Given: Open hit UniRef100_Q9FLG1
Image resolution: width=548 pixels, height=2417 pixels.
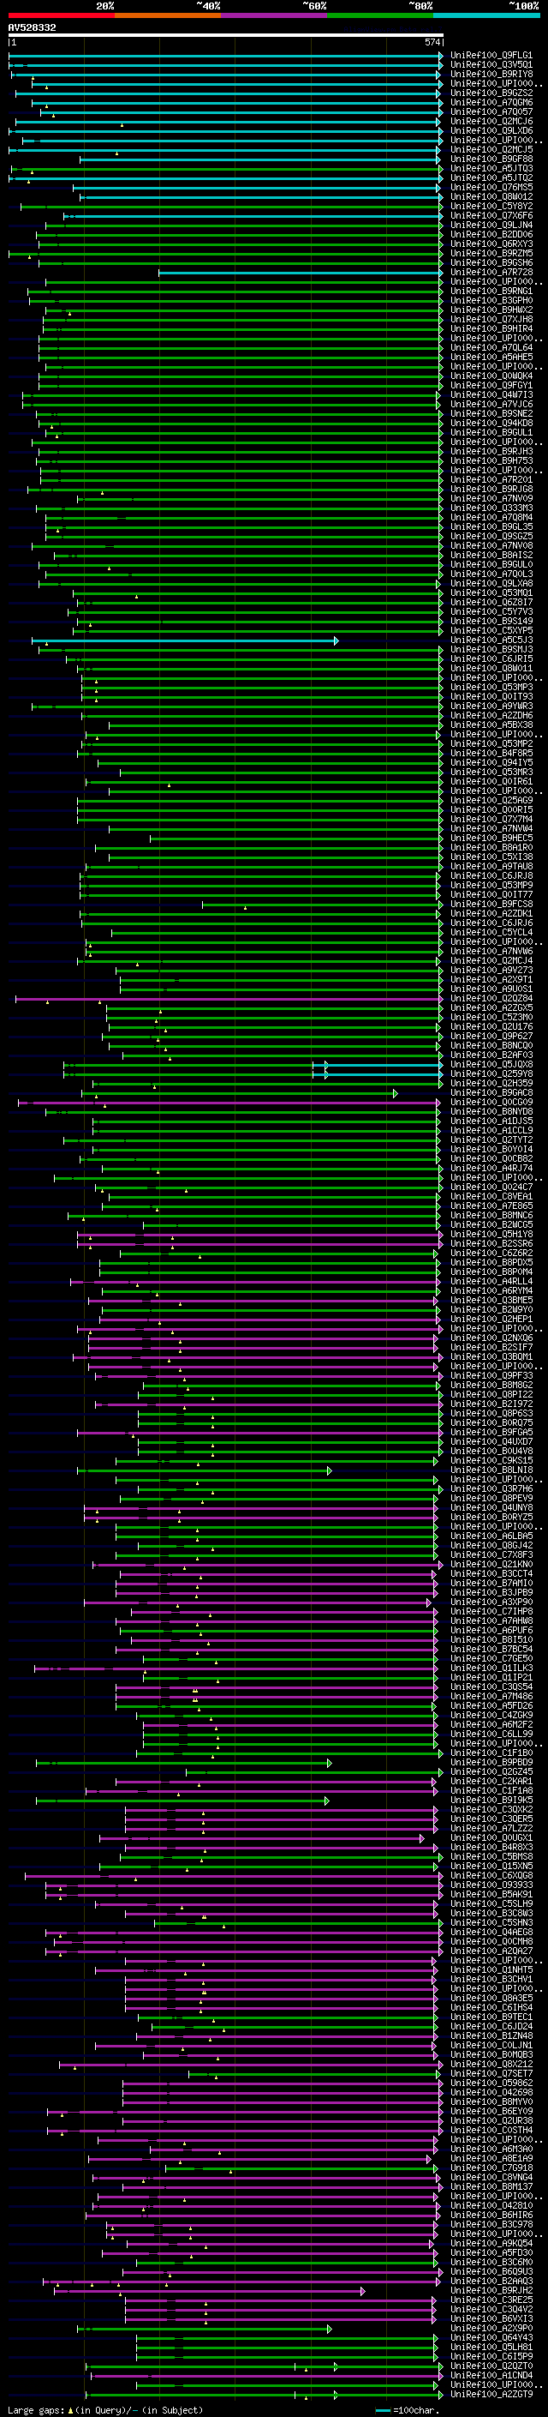Looking at the screenshot, I should pyautogui.click(x=491, y=56).
